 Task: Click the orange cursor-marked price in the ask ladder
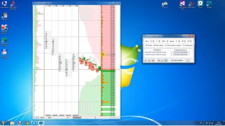click(108, 55)
